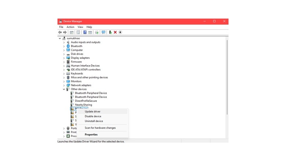Screen dimensions: 286x161
Task: Expand the Display adapters category
Action: point(64,58)
